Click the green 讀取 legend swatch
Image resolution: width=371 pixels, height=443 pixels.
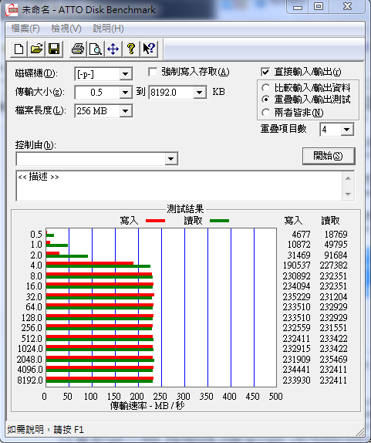219,221
